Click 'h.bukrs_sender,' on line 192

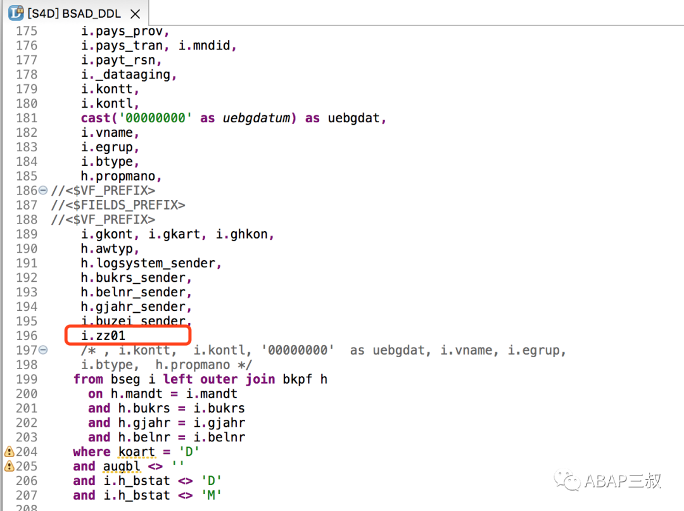coord(136,278)
